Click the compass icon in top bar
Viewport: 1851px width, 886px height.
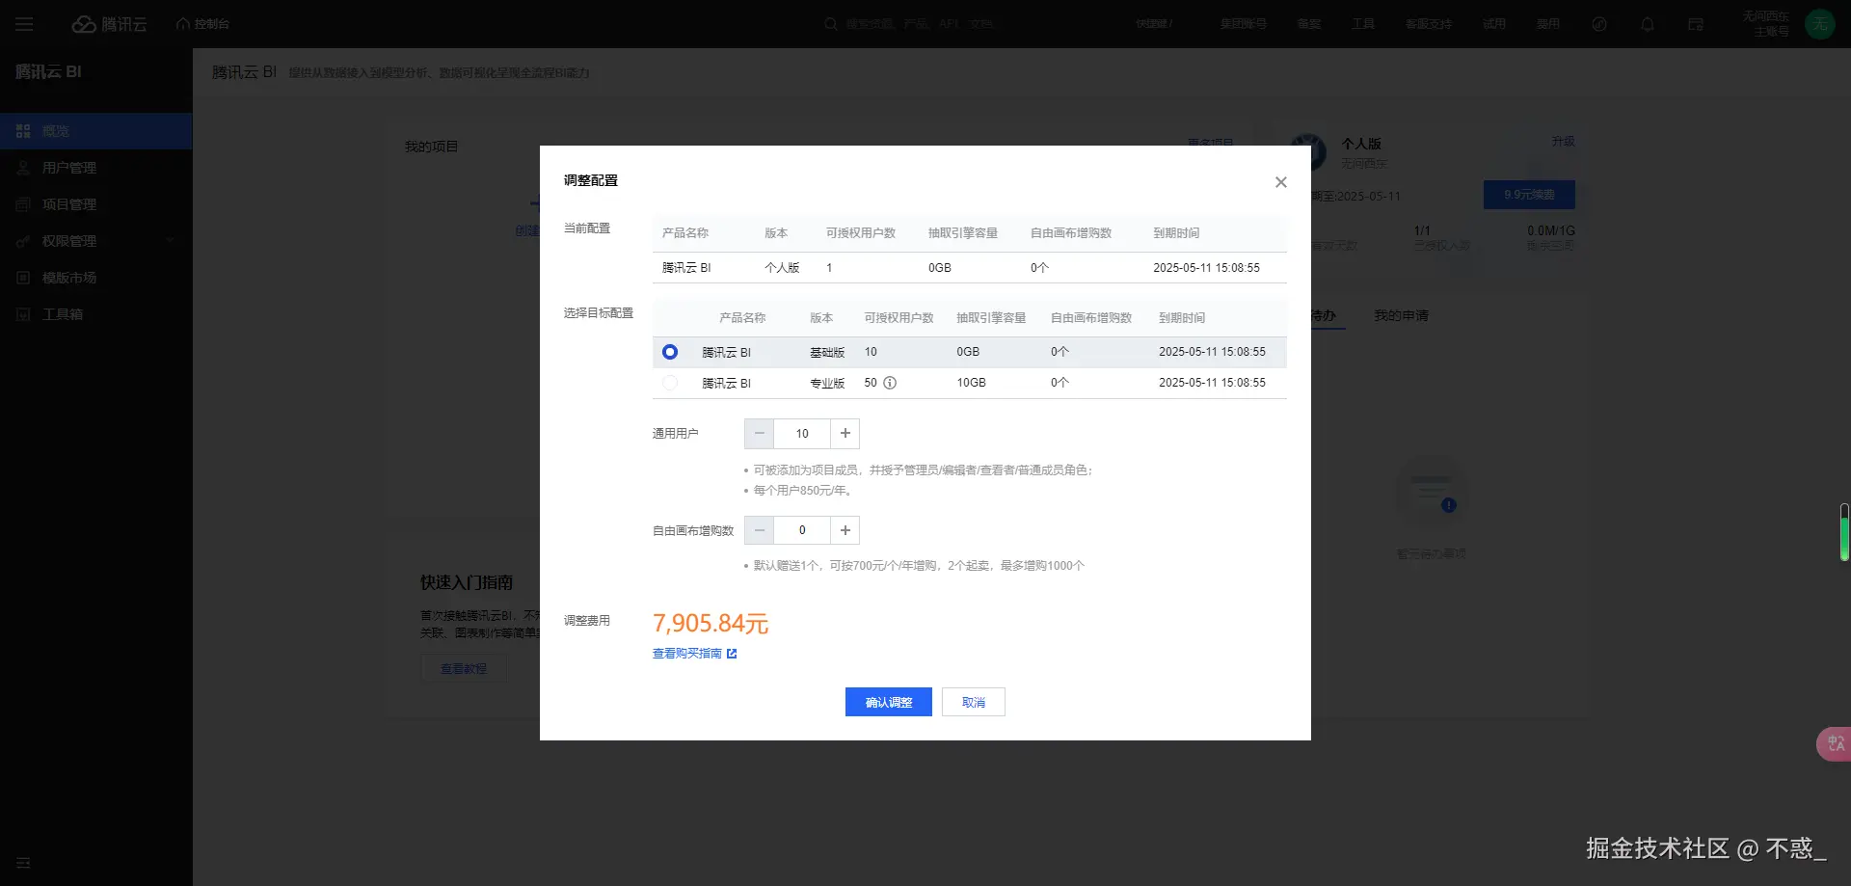tap(1599, 24)
